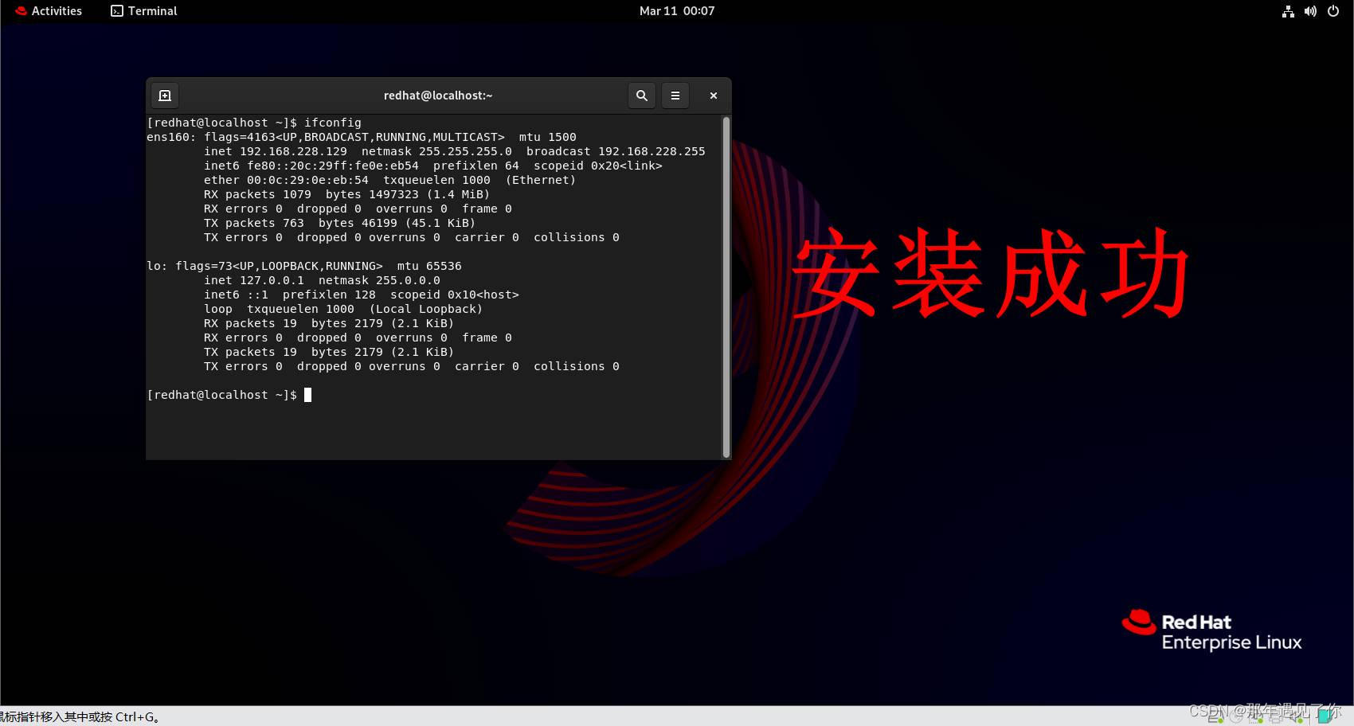Screen dimensions: 1354x726
Task: Open a new terminal tab
Action: pyautogui.click(x=165, y=96)
